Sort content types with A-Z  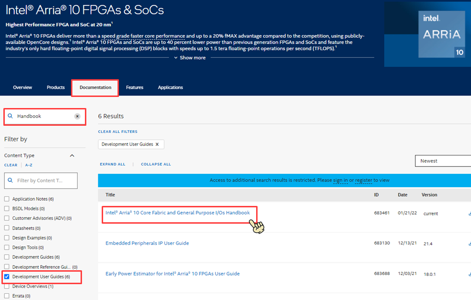[x=29, y=165]
